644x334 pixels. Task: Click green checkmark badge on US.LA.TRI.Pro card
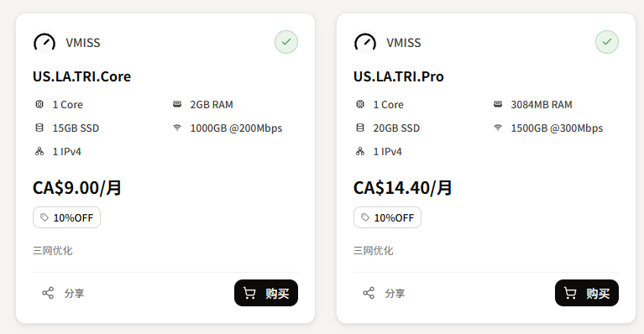[607, 42]
